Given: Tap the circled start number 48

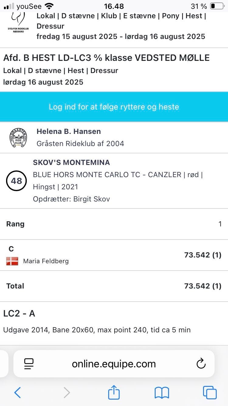Looking at the screenshot, I should [x=16, y=181].
